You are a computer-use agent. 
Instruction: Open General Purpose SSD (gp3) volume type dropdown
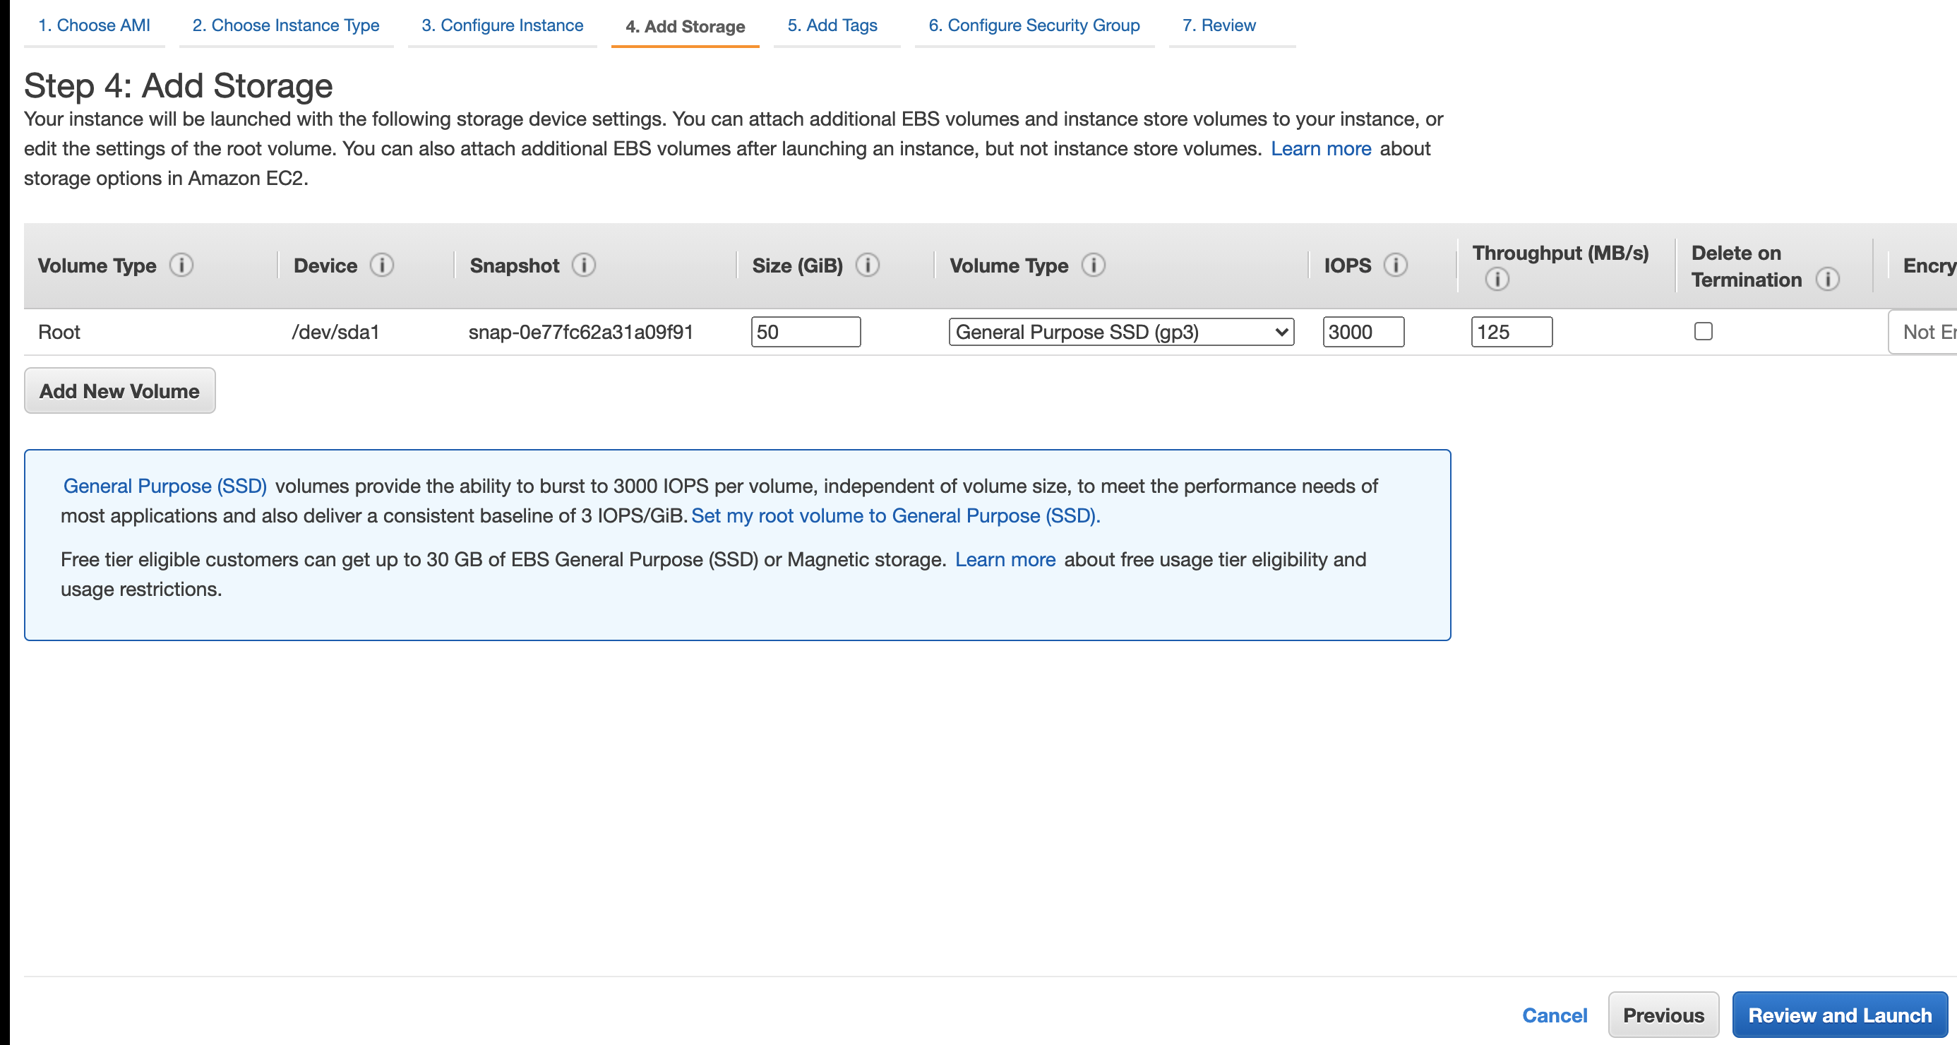tap(1121, 332)
